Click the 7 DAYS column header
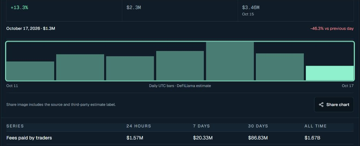The height and width of the screenshot is (146, 360). tap(201, 126)
